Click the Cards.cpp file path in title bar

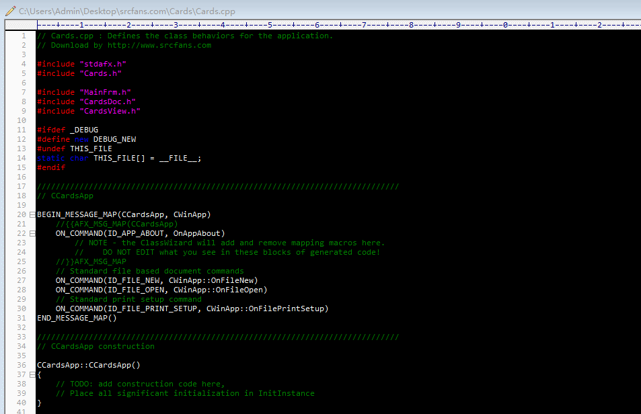126,11
